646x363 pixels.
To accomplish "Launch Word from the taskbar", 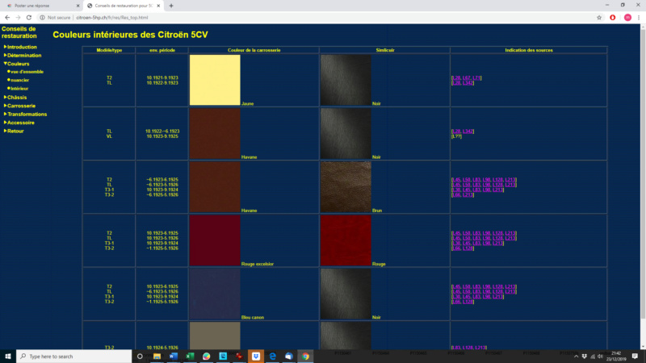I will [173, 356].
